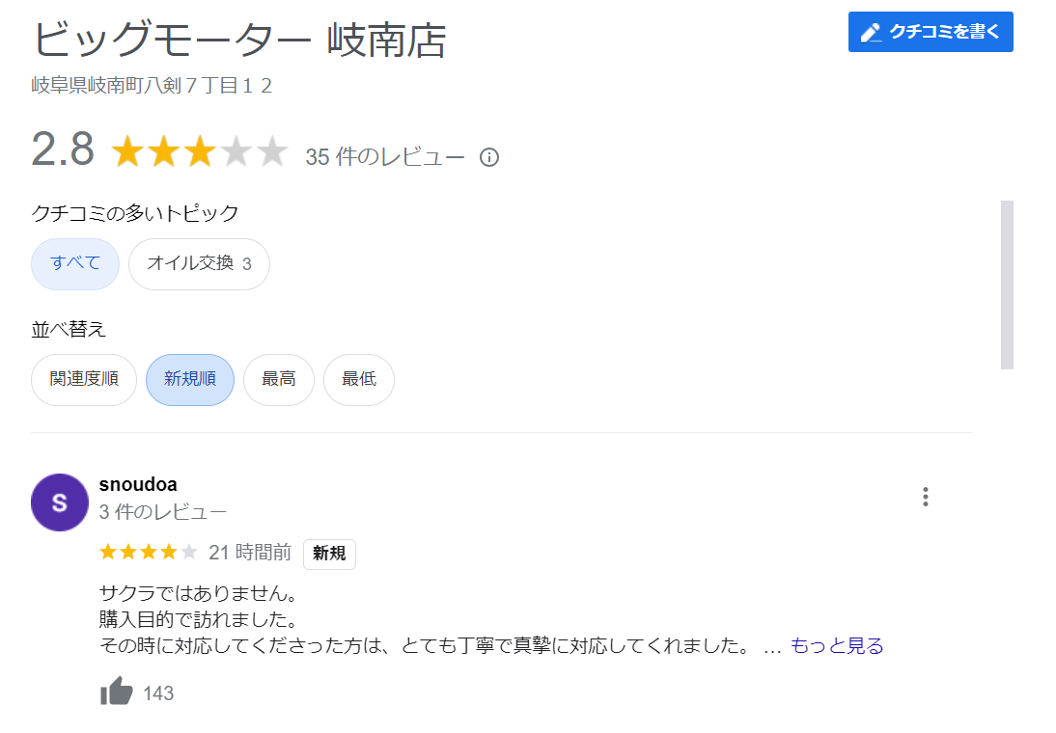Click the overall 2.8 star rating stars
The width and height of the screenshot is (1056, 733).
coord(200,152)
